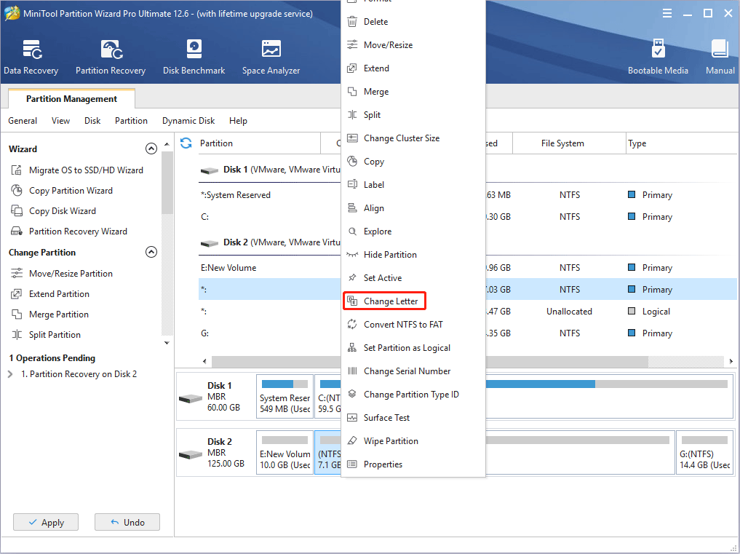Viewport: 740px width, 554px height.
Task: Choose Wipe Partition in context menu
Action: tap(413, 441)
